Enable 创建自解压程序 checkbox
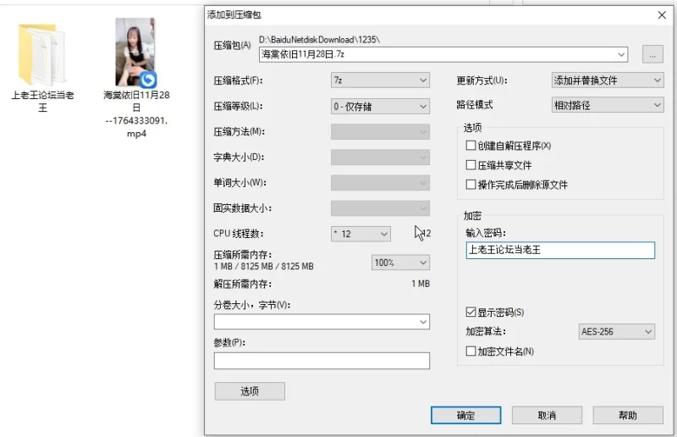Image resolution: width=677 pixels, height=437 pixels. [x=471, y=146]
